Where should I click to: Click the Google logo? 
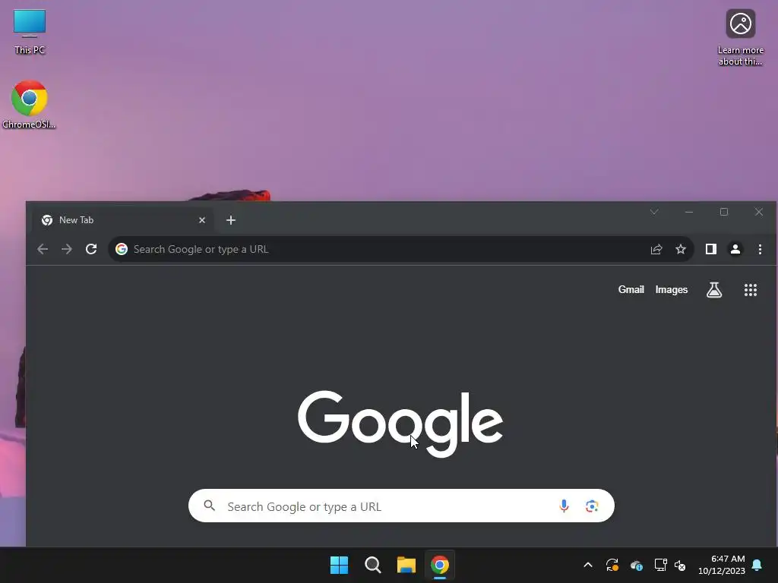tap(400, 424)
